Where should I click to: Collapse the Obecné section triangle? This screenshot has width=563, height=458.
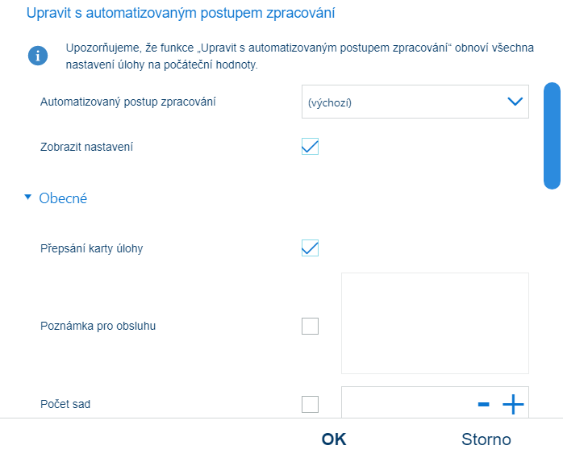[x=28, y=198]
